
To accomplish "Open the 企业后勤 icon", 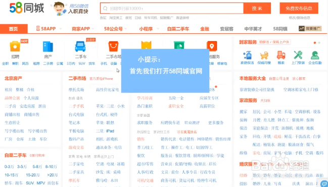I will click(x=315, y=55).
